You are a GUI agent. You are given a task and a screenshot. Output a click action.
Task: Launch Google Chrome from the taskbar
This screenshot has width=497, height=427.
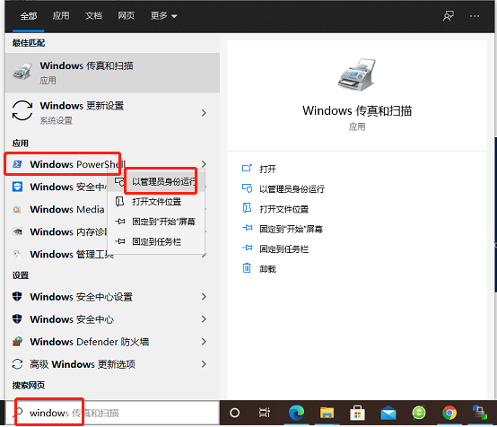[x=449, y=413]
